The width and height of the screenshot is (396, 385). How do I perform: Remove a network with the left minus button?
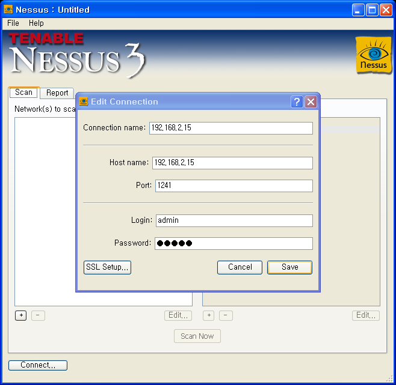[38, 315]
